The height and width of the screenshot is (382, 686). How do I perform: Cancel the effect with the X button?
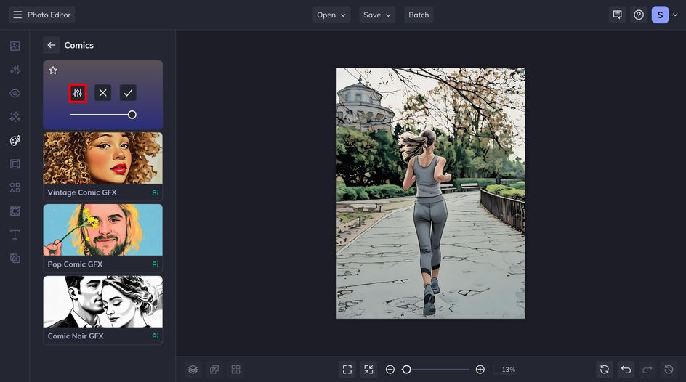pyautogui.click(x=102, y=93)
